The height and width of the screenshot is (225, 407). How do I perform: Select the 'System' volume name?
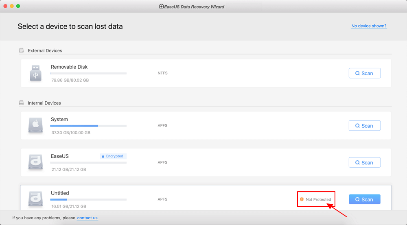coord(59,119)
